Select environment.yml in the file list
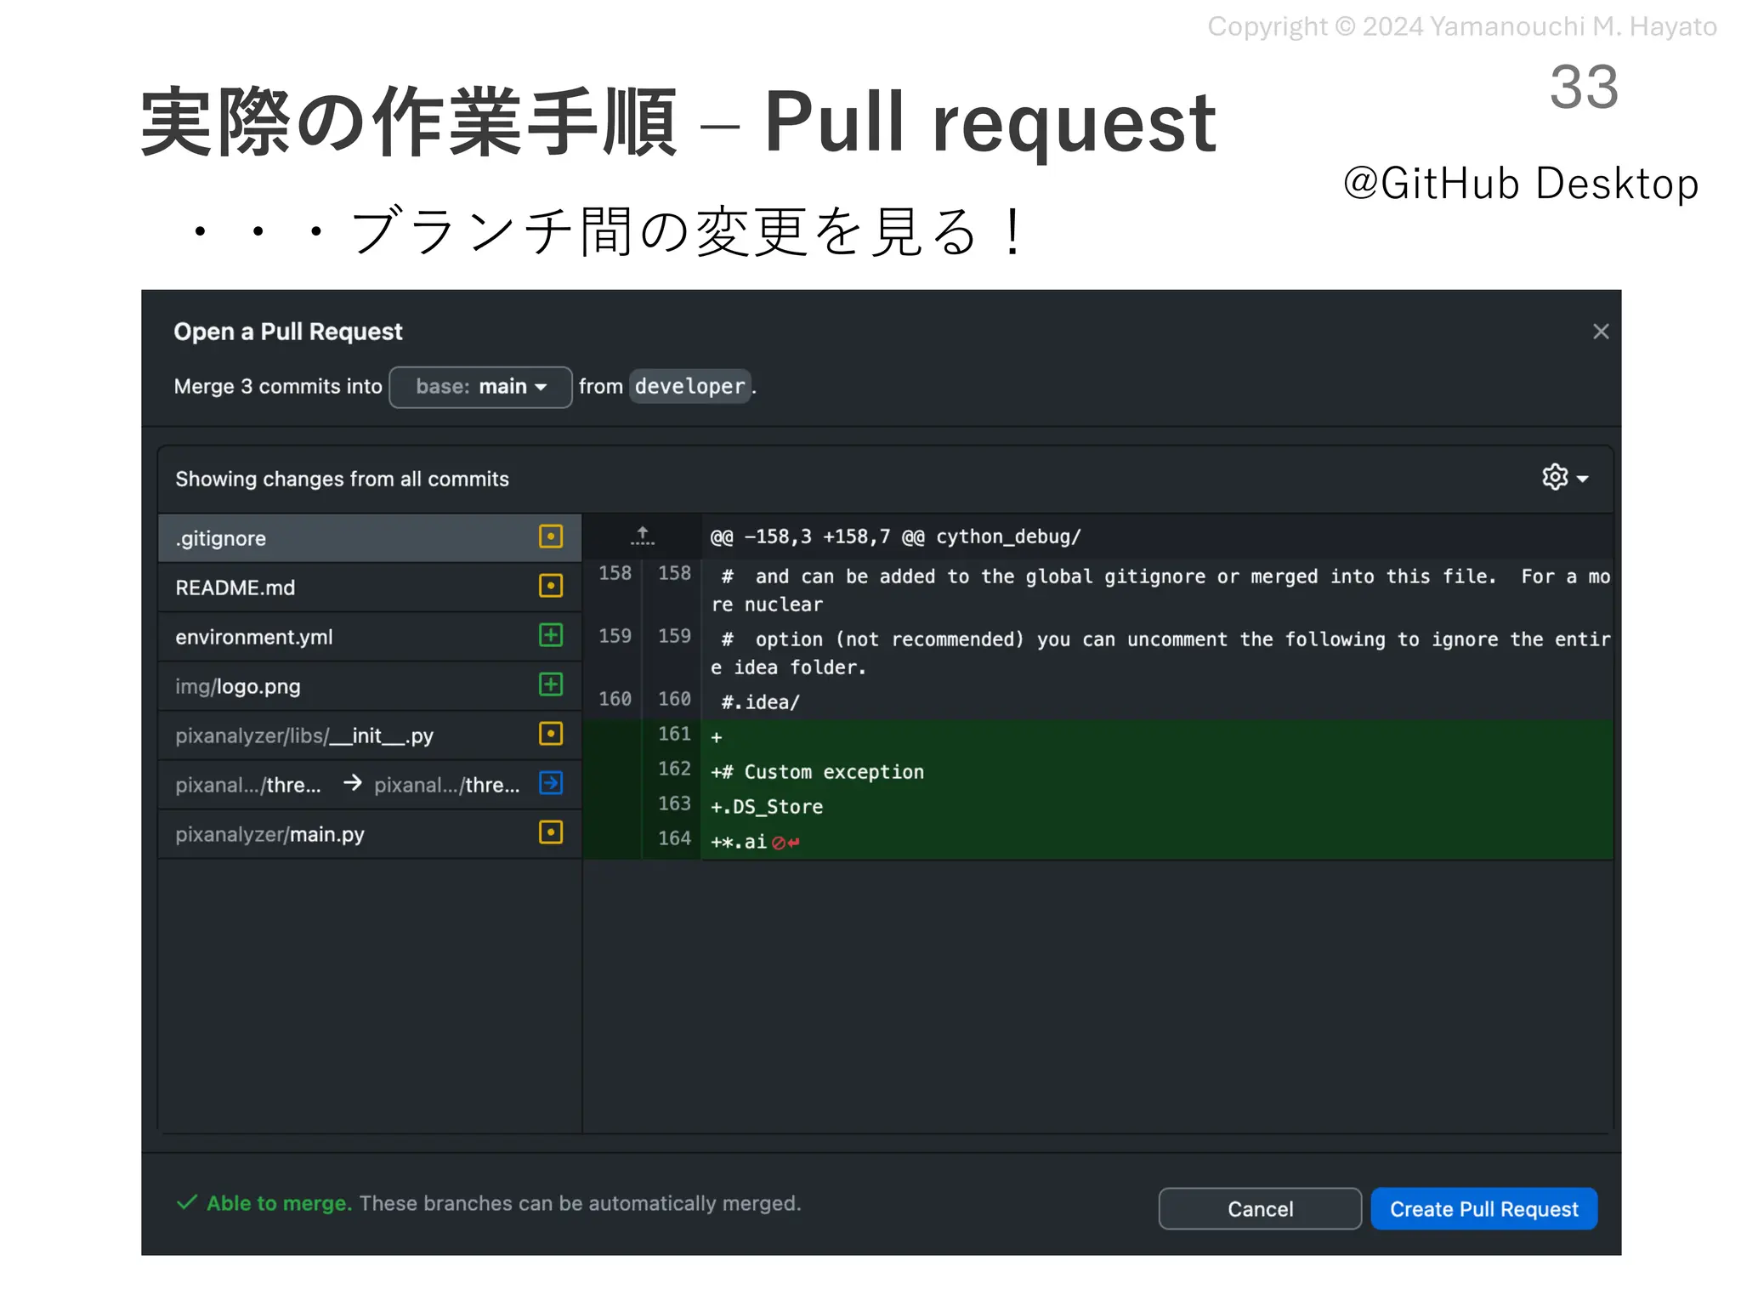 pos(370,636)
